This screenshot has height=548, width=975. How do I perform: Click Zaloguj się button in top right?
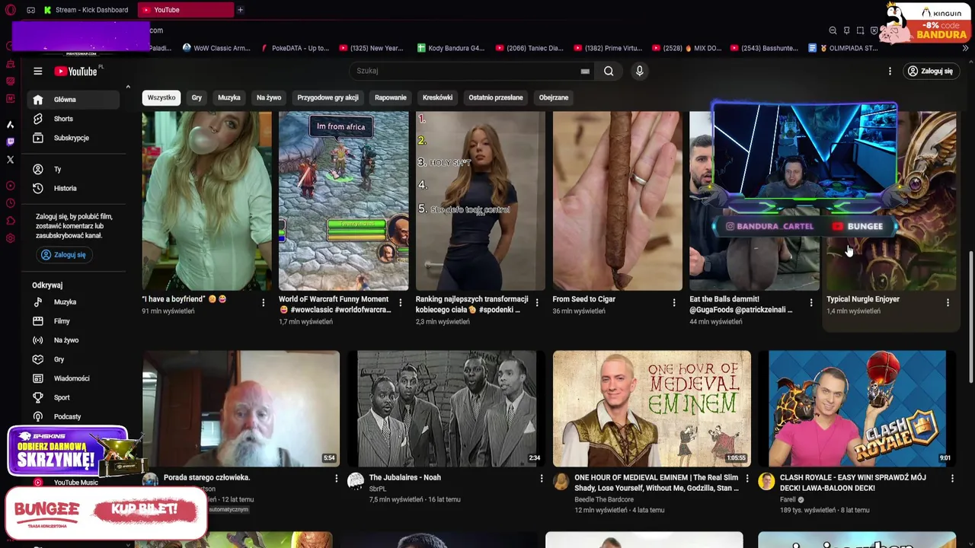[x=930, y=71]
